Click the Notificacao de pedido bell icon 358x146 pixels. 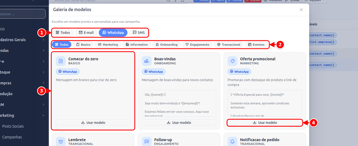coord(232,141)
